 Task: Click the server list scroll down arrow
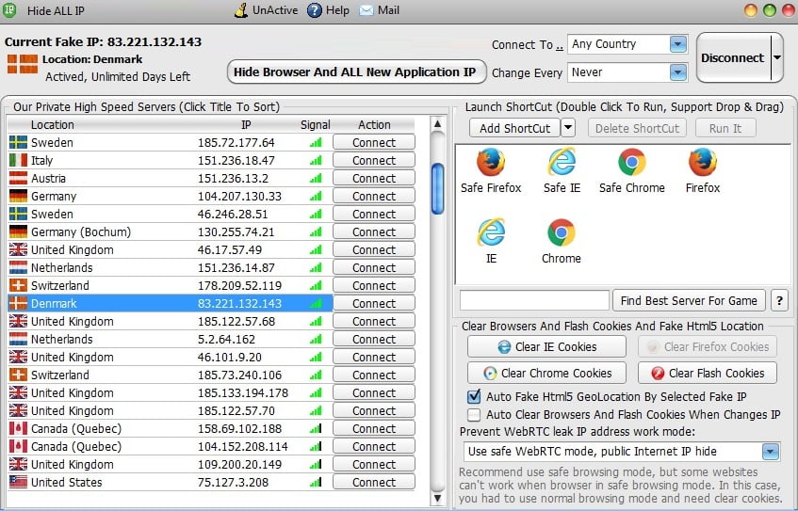(x=437, y=498)
